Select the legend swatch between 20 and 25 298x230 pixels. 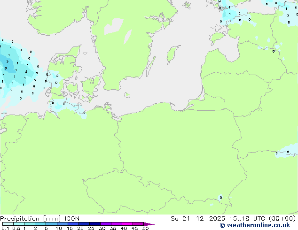coord(84,224)
